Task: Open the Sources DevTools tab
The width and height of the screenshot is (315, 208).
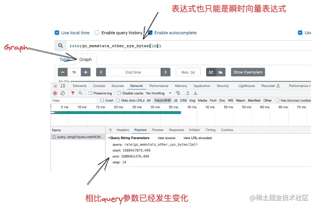Action: [118, 86]
